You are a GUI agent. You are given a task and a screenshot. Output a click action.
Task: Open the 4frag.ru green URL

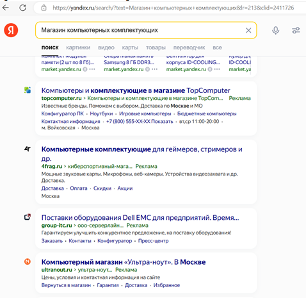tap(52, 166)
